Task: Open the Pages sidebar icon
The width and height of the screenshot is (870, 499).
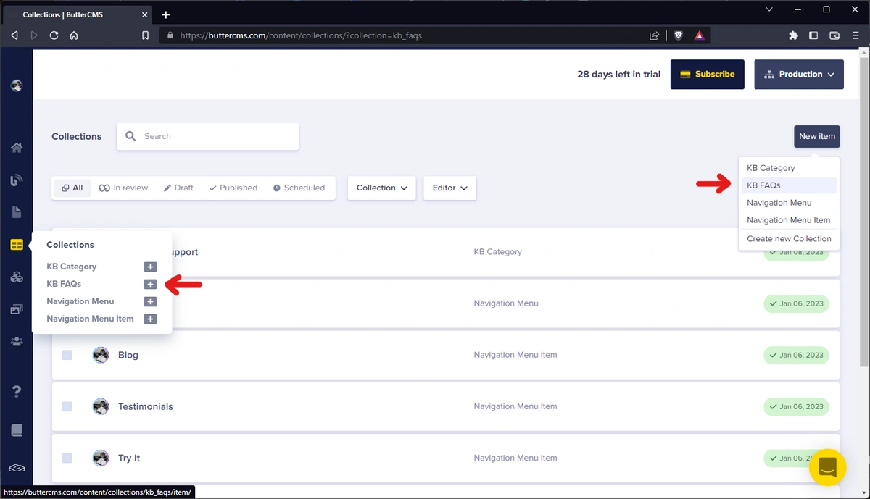Action: click(x=17, y=212)
